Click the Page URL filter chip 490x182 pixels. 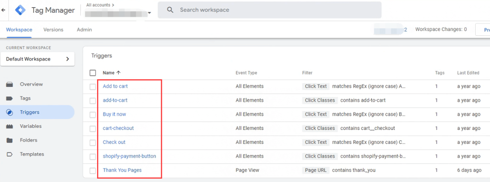316,170
